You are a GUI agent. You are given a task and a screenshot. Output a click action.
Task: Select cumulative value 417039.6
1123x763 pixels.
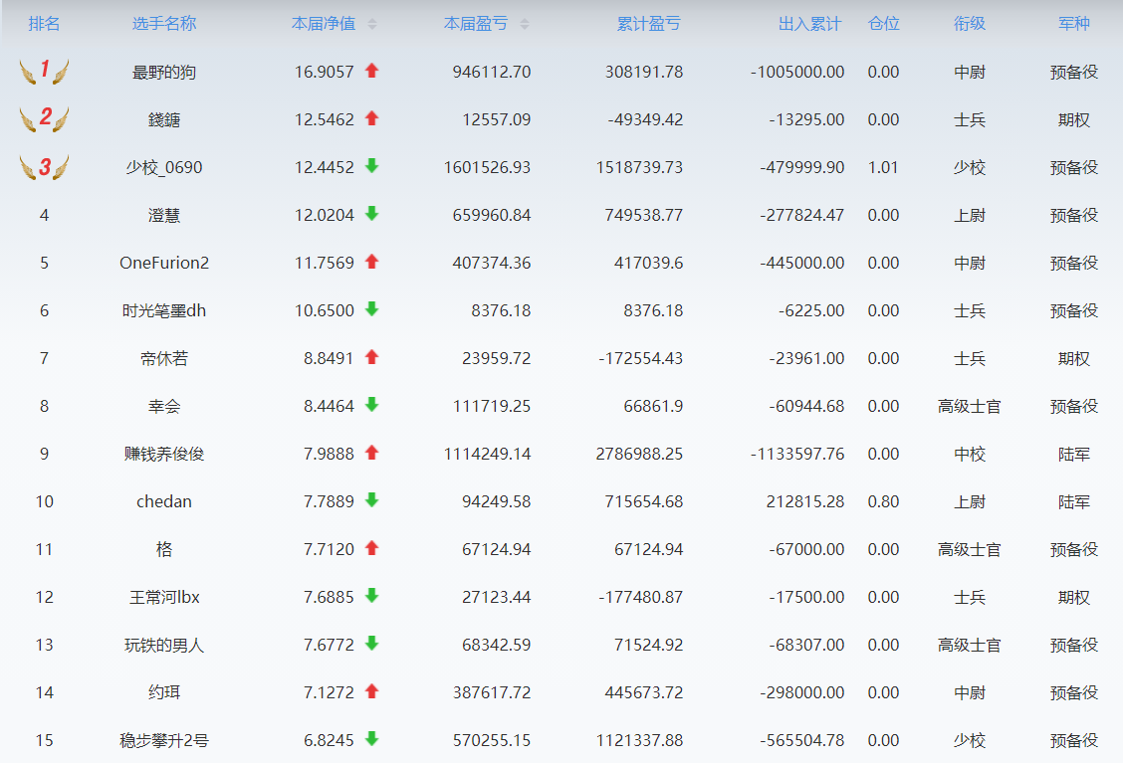click(648, 264)
